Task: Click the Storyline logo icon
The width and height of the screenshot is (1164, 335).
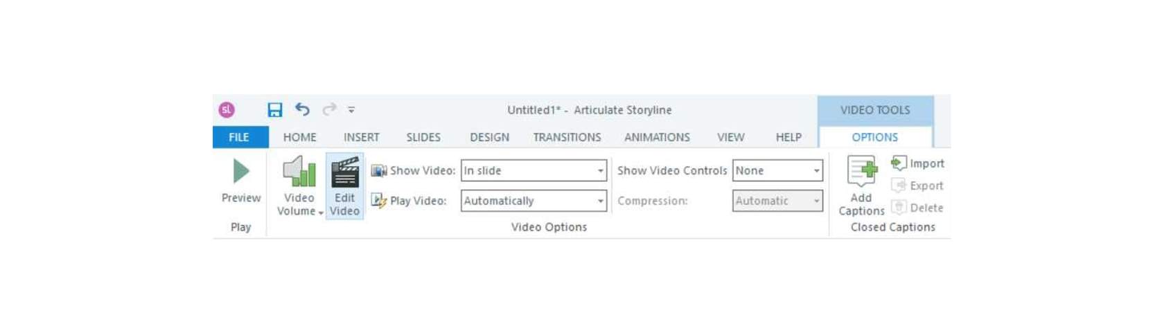Action: (227, 109)
